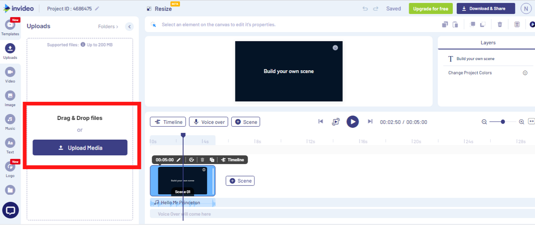Copy the selected element using the toolbar
The image size is (535, 226).
point(445,24)
